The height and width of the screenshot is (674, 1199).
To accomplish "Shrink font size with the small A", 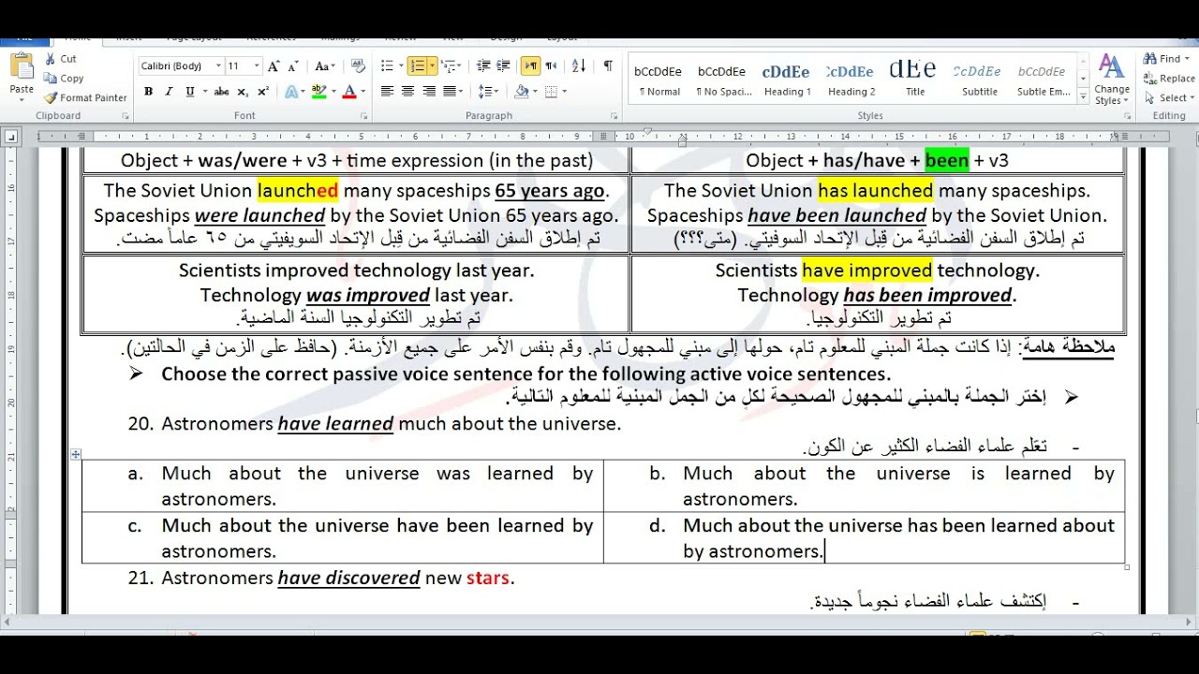I will pyautogui.click(x=291, y=66).
